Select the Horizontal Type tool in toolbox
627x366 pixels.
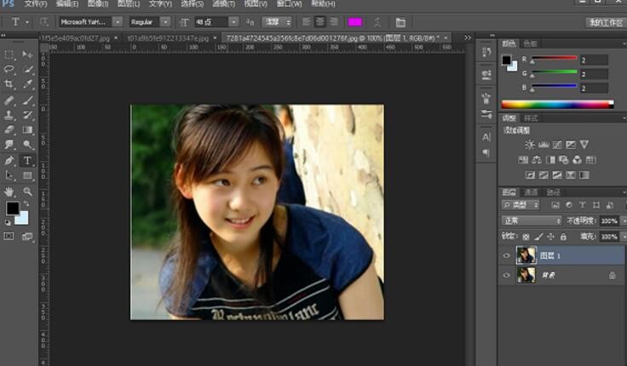pyautogui.click(x=27, y=161)
